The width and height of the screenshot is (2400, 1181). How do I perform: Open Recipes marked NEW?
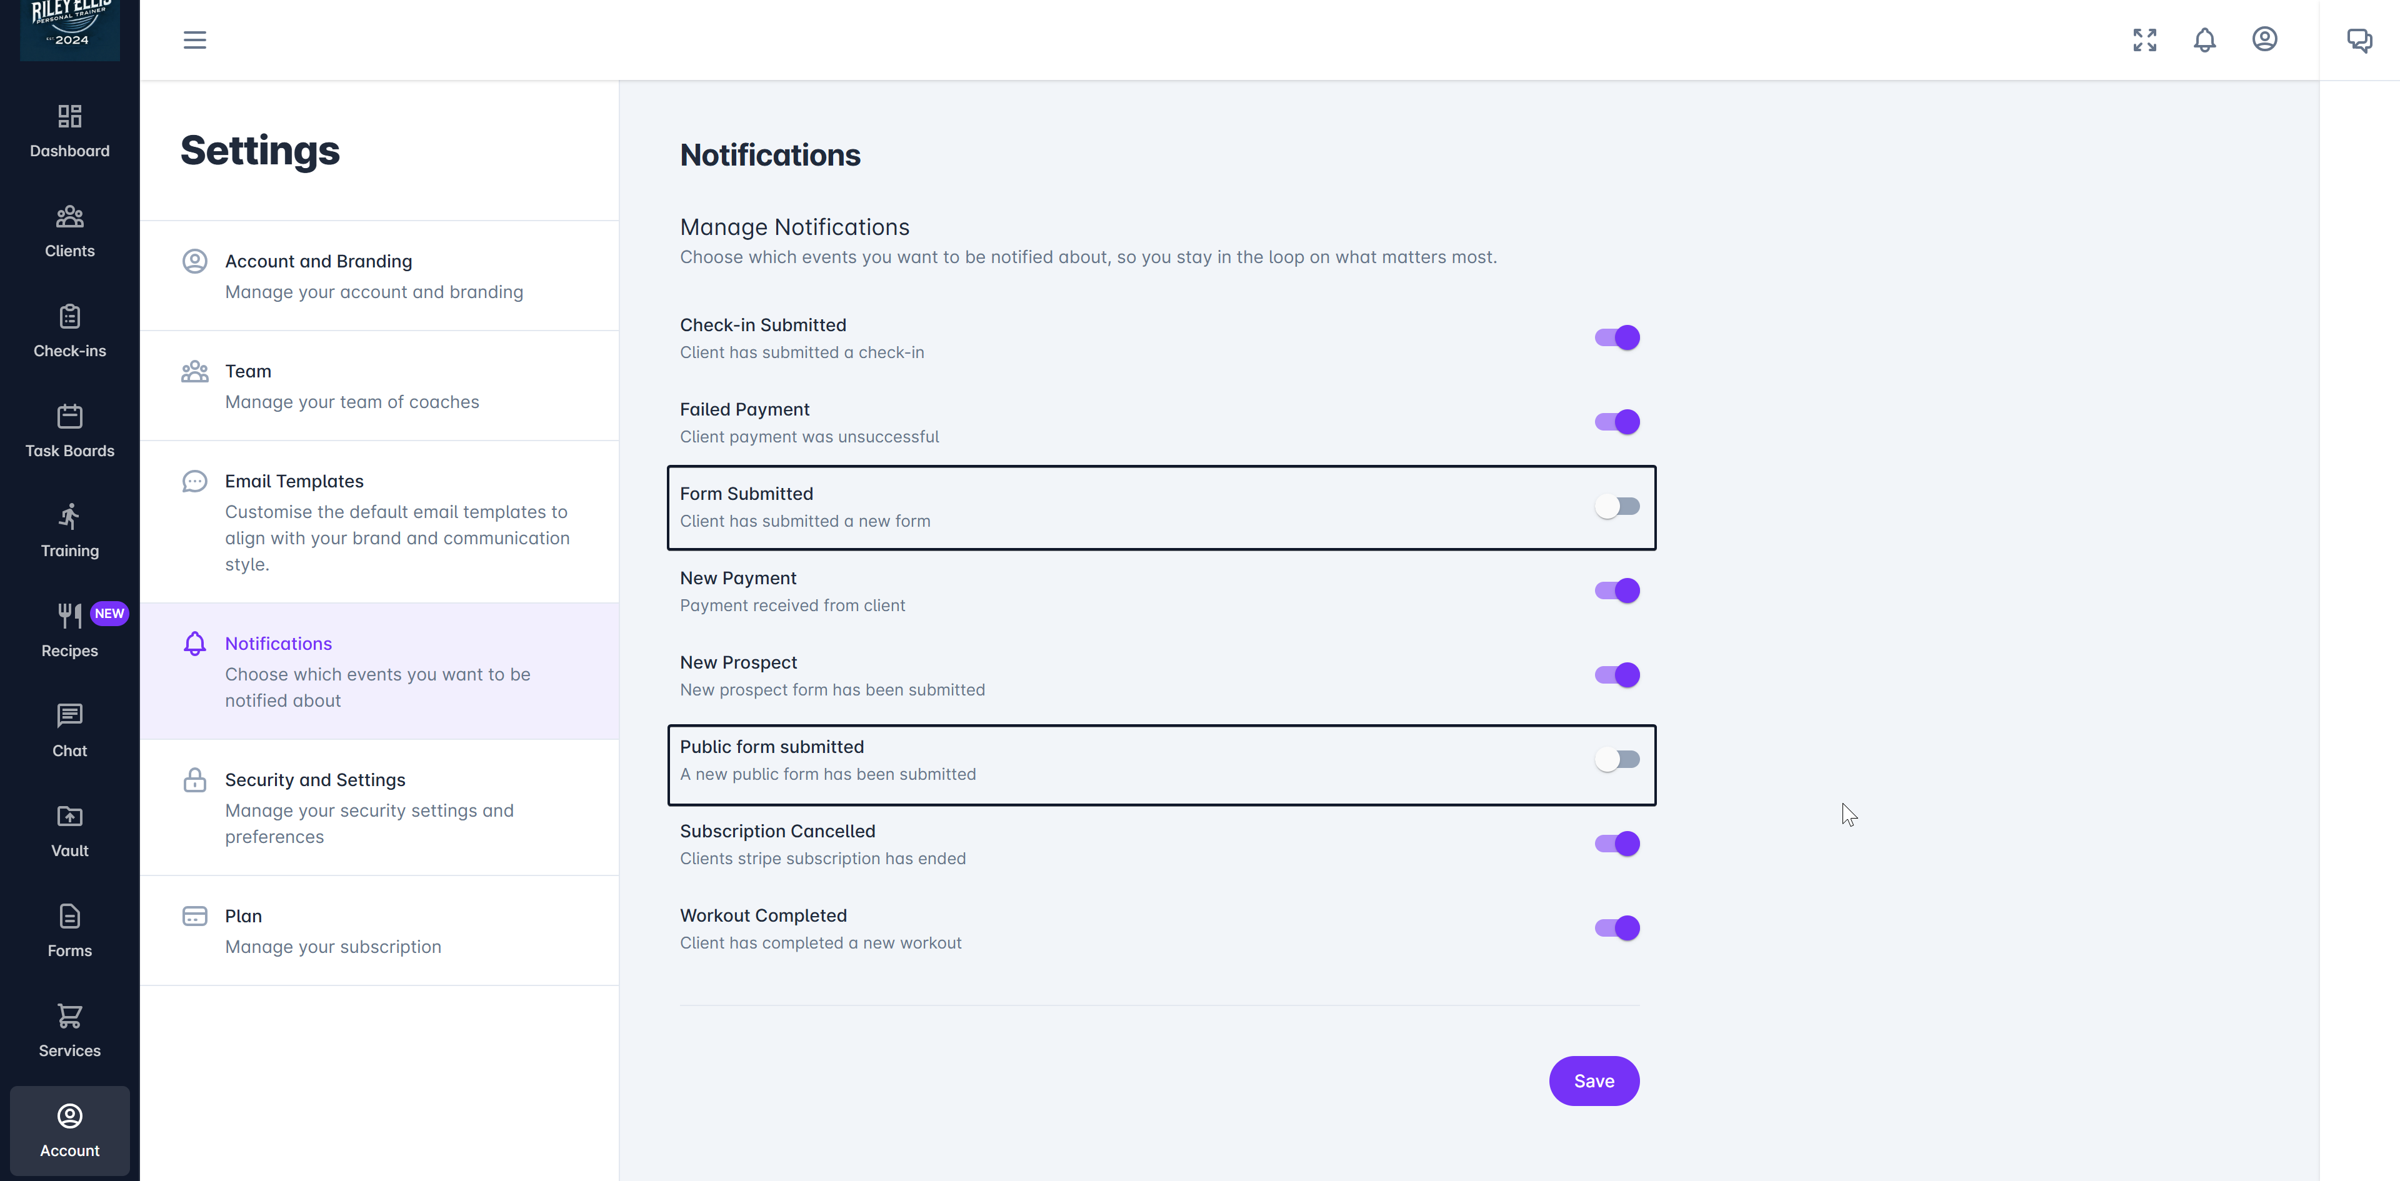[x=70, y=630]
